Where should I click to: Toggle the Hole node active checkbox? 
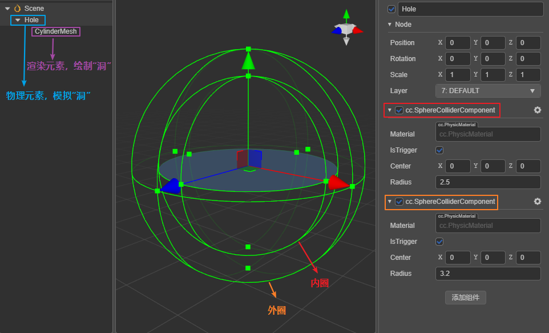tap(391, 9)
